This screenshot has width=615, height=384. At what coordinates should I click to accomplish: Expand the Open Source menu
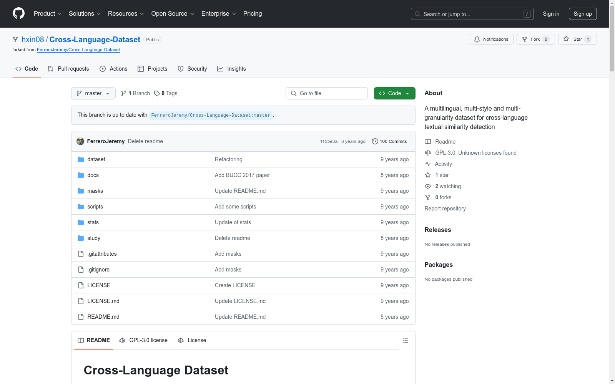pos(173,14)
